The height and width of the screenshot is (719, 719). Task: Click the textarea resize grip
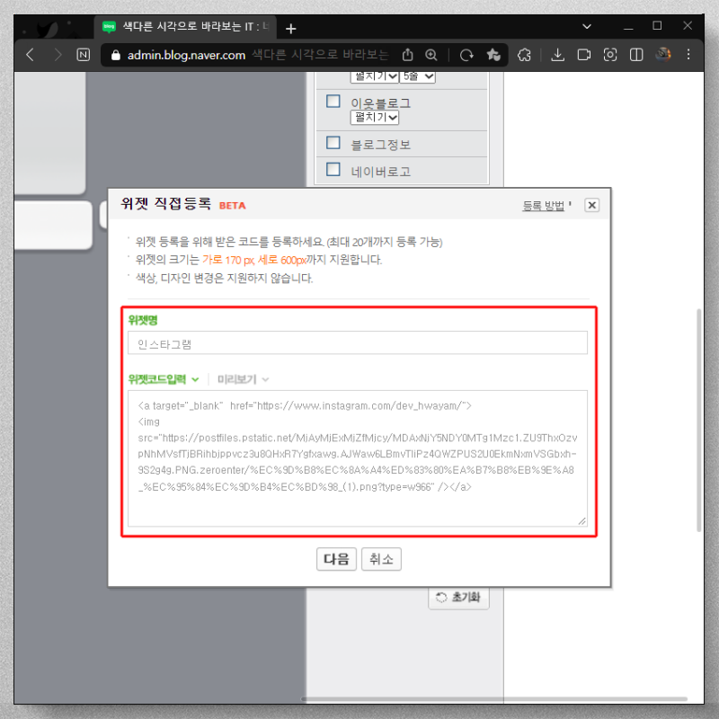point(581,521)
